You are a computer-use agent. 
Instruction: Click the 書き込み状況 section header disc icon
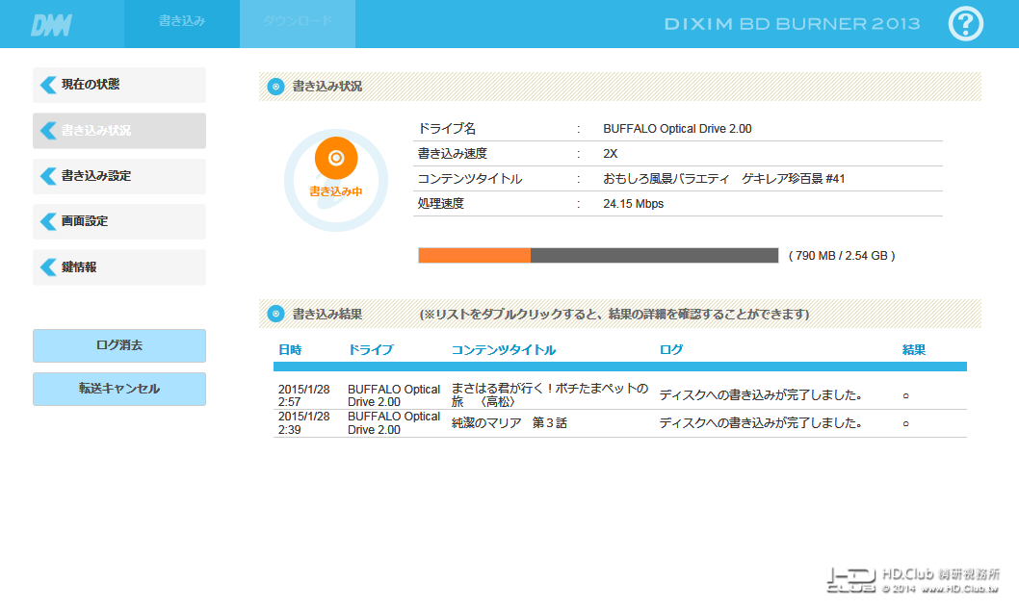coord(275,87)
